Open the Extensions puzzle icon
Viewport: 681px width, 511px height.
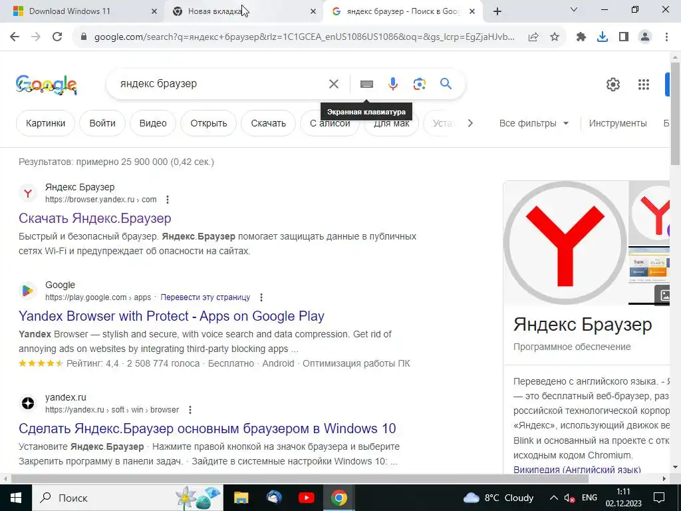point(581,37)
